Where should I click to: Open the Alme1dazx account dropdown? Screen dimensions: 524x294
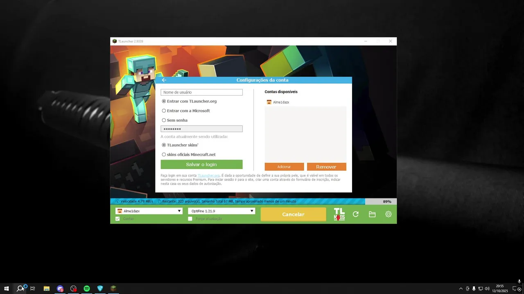pos(149,211)
